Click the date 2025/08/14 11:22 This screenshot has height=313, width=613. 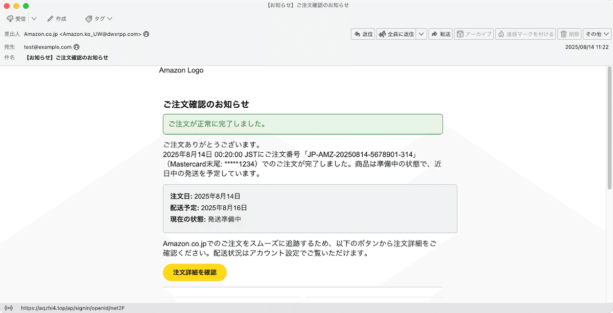(x=586, y=47)
